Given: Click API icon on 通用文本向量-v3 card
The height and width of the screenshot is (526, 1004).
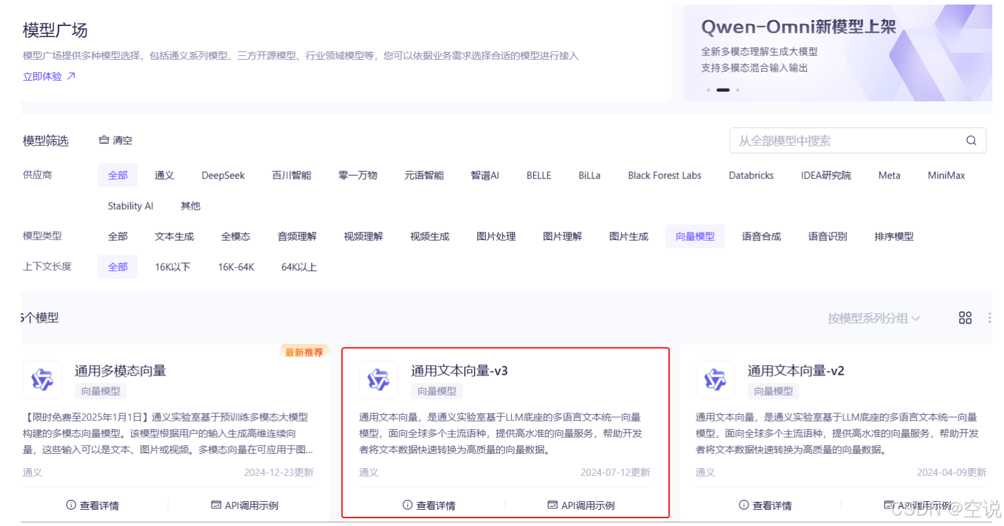Looking at the screenshot, I should [x=553, y=505].
